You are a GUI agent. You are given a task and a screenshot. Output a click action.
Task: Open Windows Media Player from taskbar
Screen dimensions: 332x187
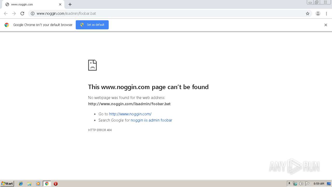point(38,184)
